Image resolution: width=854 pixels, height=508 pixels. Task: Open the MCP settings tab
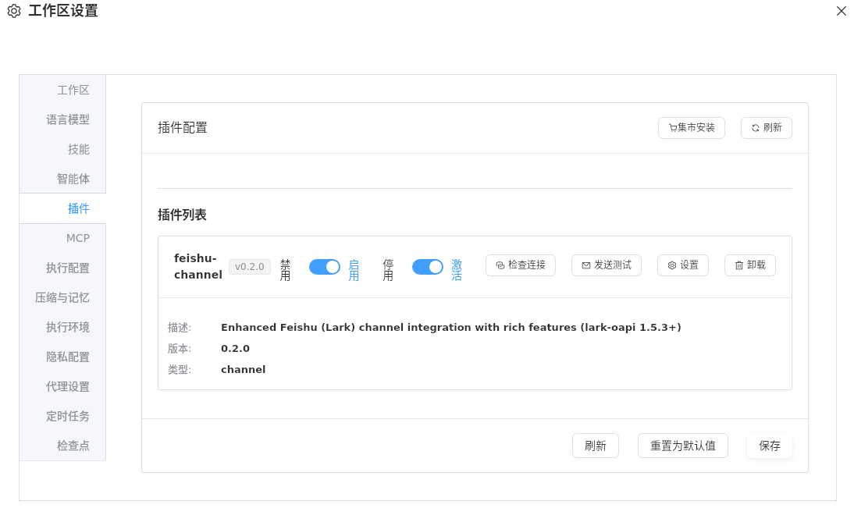(77, 238)
